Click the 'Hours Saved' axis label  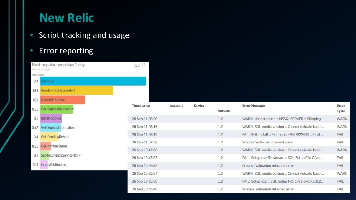pyautogui.click(x=38, y=74)
